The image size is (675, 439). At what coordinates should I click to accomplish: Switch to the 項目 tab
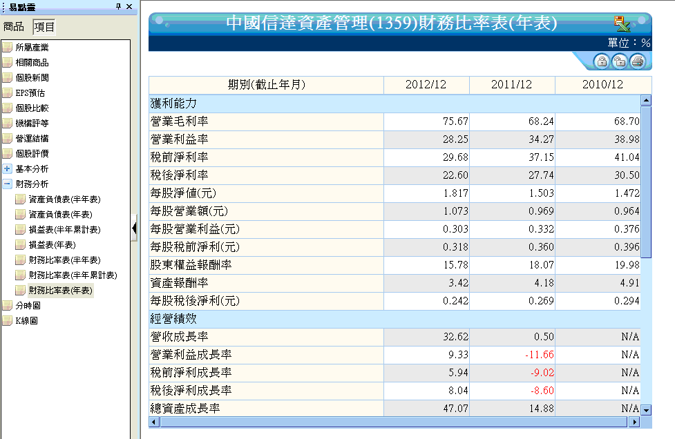(44, 27)
